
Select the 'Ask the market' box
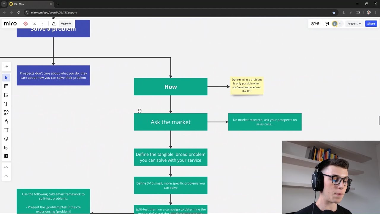coord(170,122)
